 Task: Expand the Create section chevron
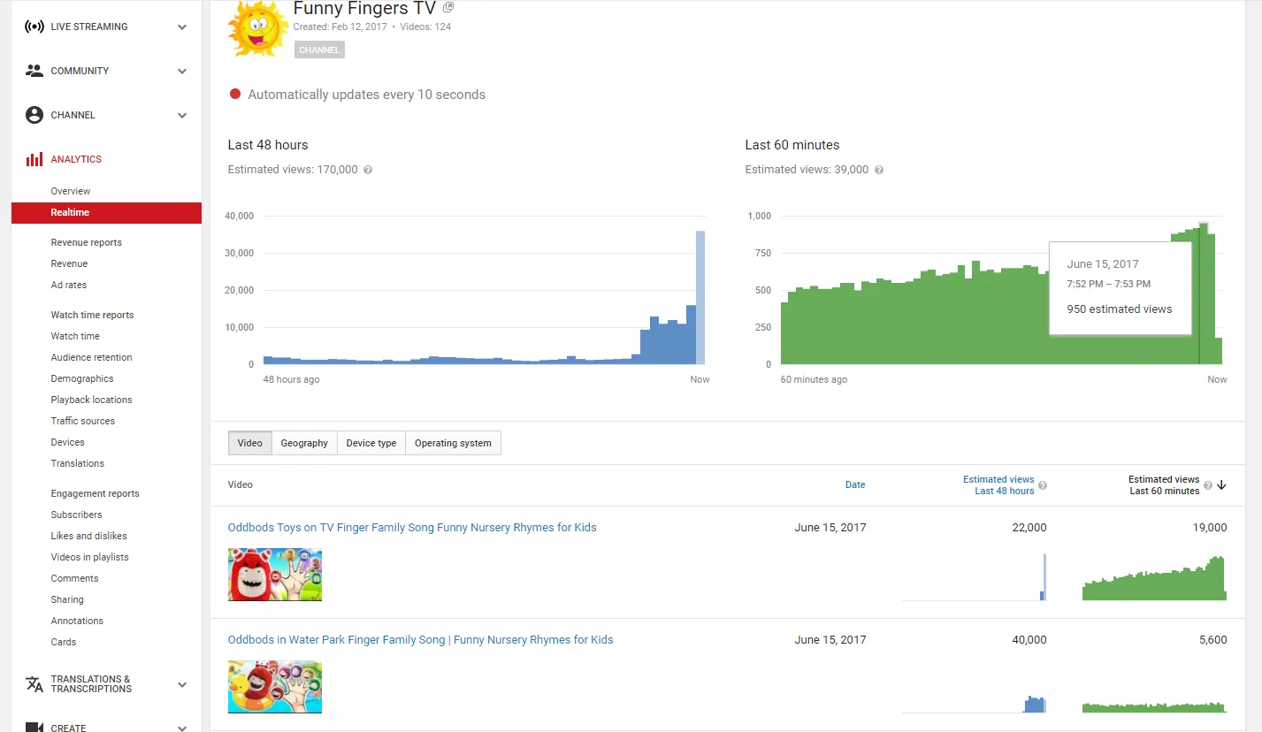point(182,728)
